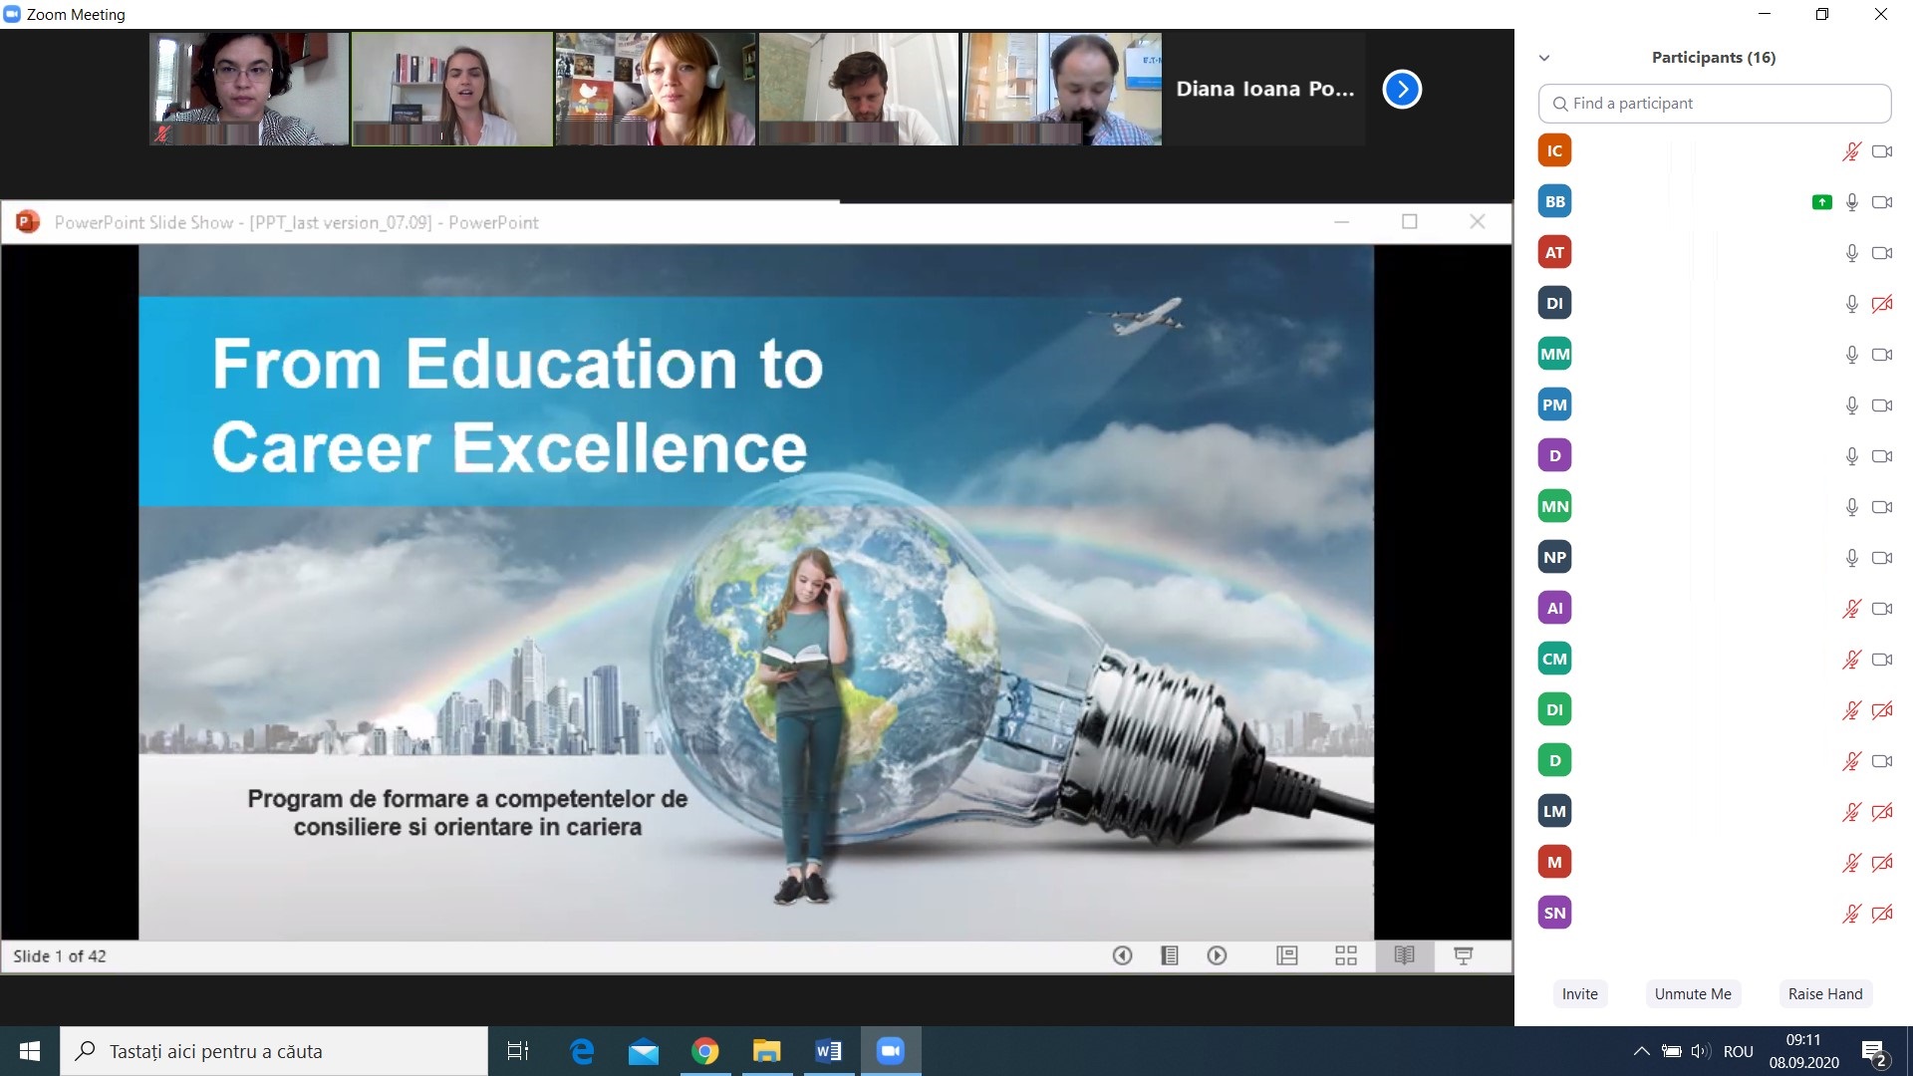1913x1076 pixels.
Task: Click Slide 1 of 42 indicator
Action: (x=60, y=956)
